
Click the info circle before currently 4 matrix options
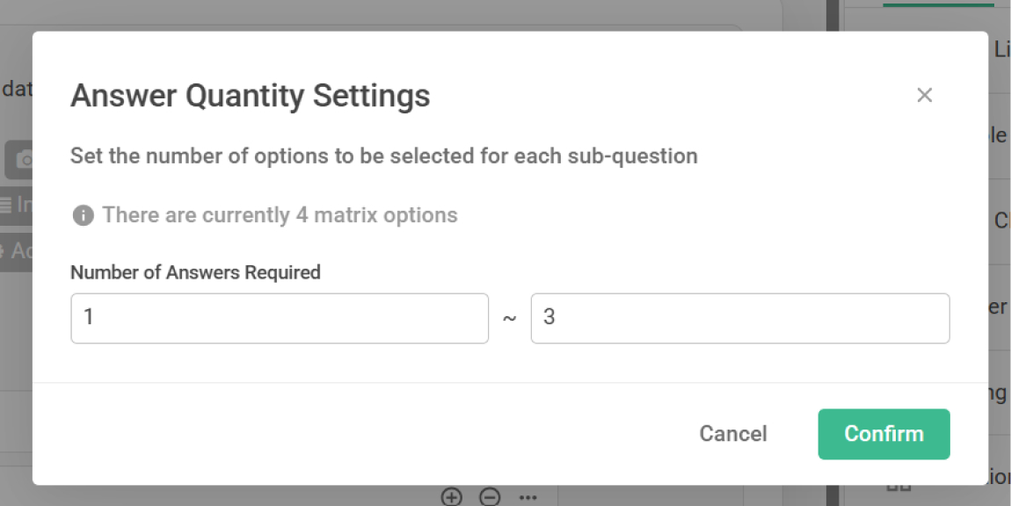(82, 214)
